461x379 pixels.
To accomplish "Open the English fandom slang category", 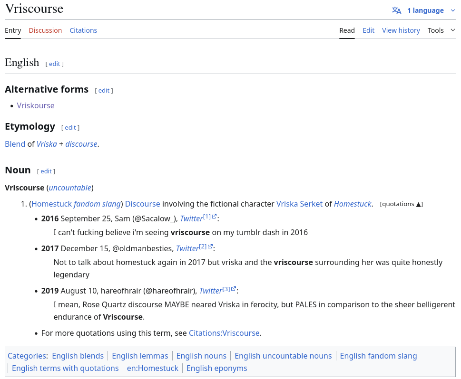I will coord(378,356).
